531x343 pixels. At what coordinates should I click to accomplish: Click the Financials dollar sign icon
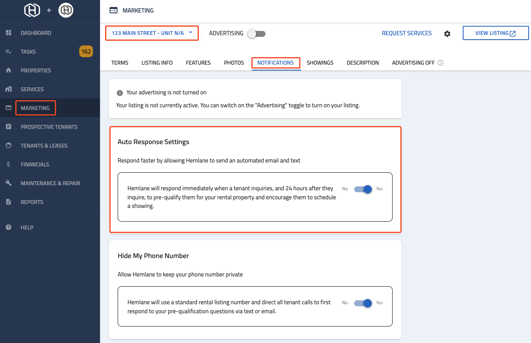coord(9,164)
